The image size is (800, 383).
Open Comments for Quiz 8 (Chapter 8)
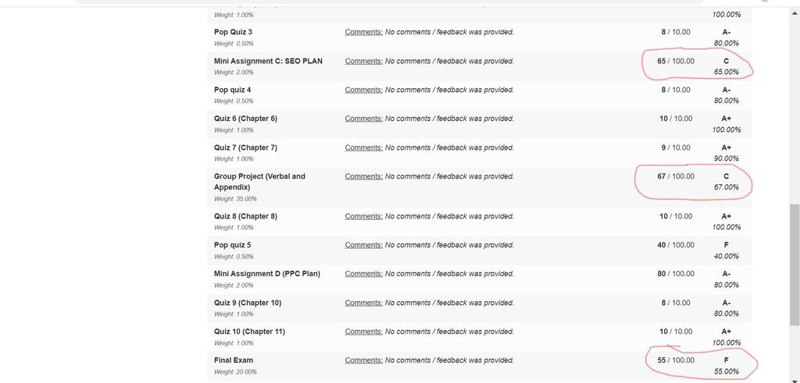(x=364, y=216)
